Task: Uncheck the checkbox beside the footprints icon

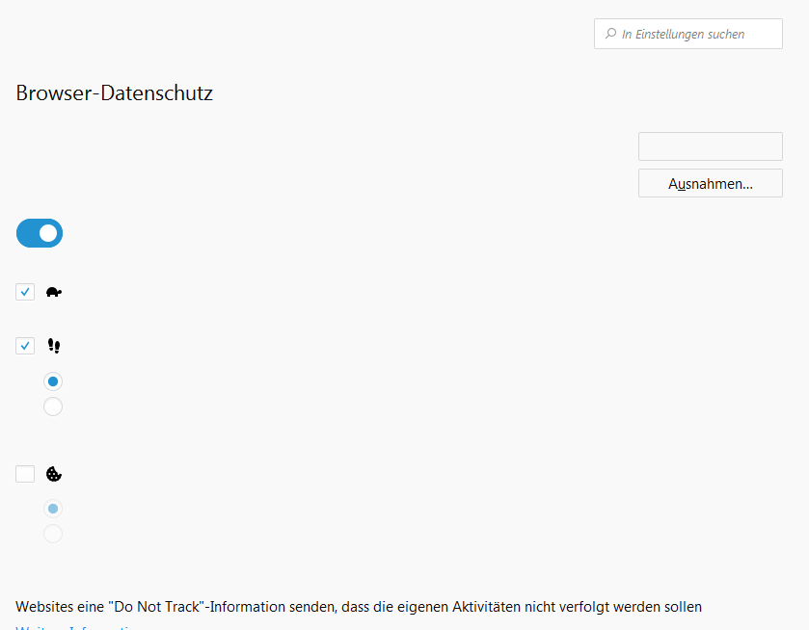Action: [25, 346]
